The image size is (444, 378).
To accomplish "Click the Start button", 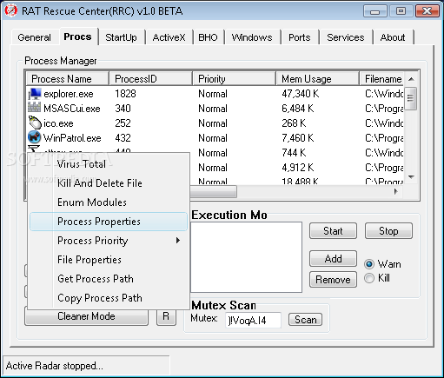I will (x=333, y=231).
